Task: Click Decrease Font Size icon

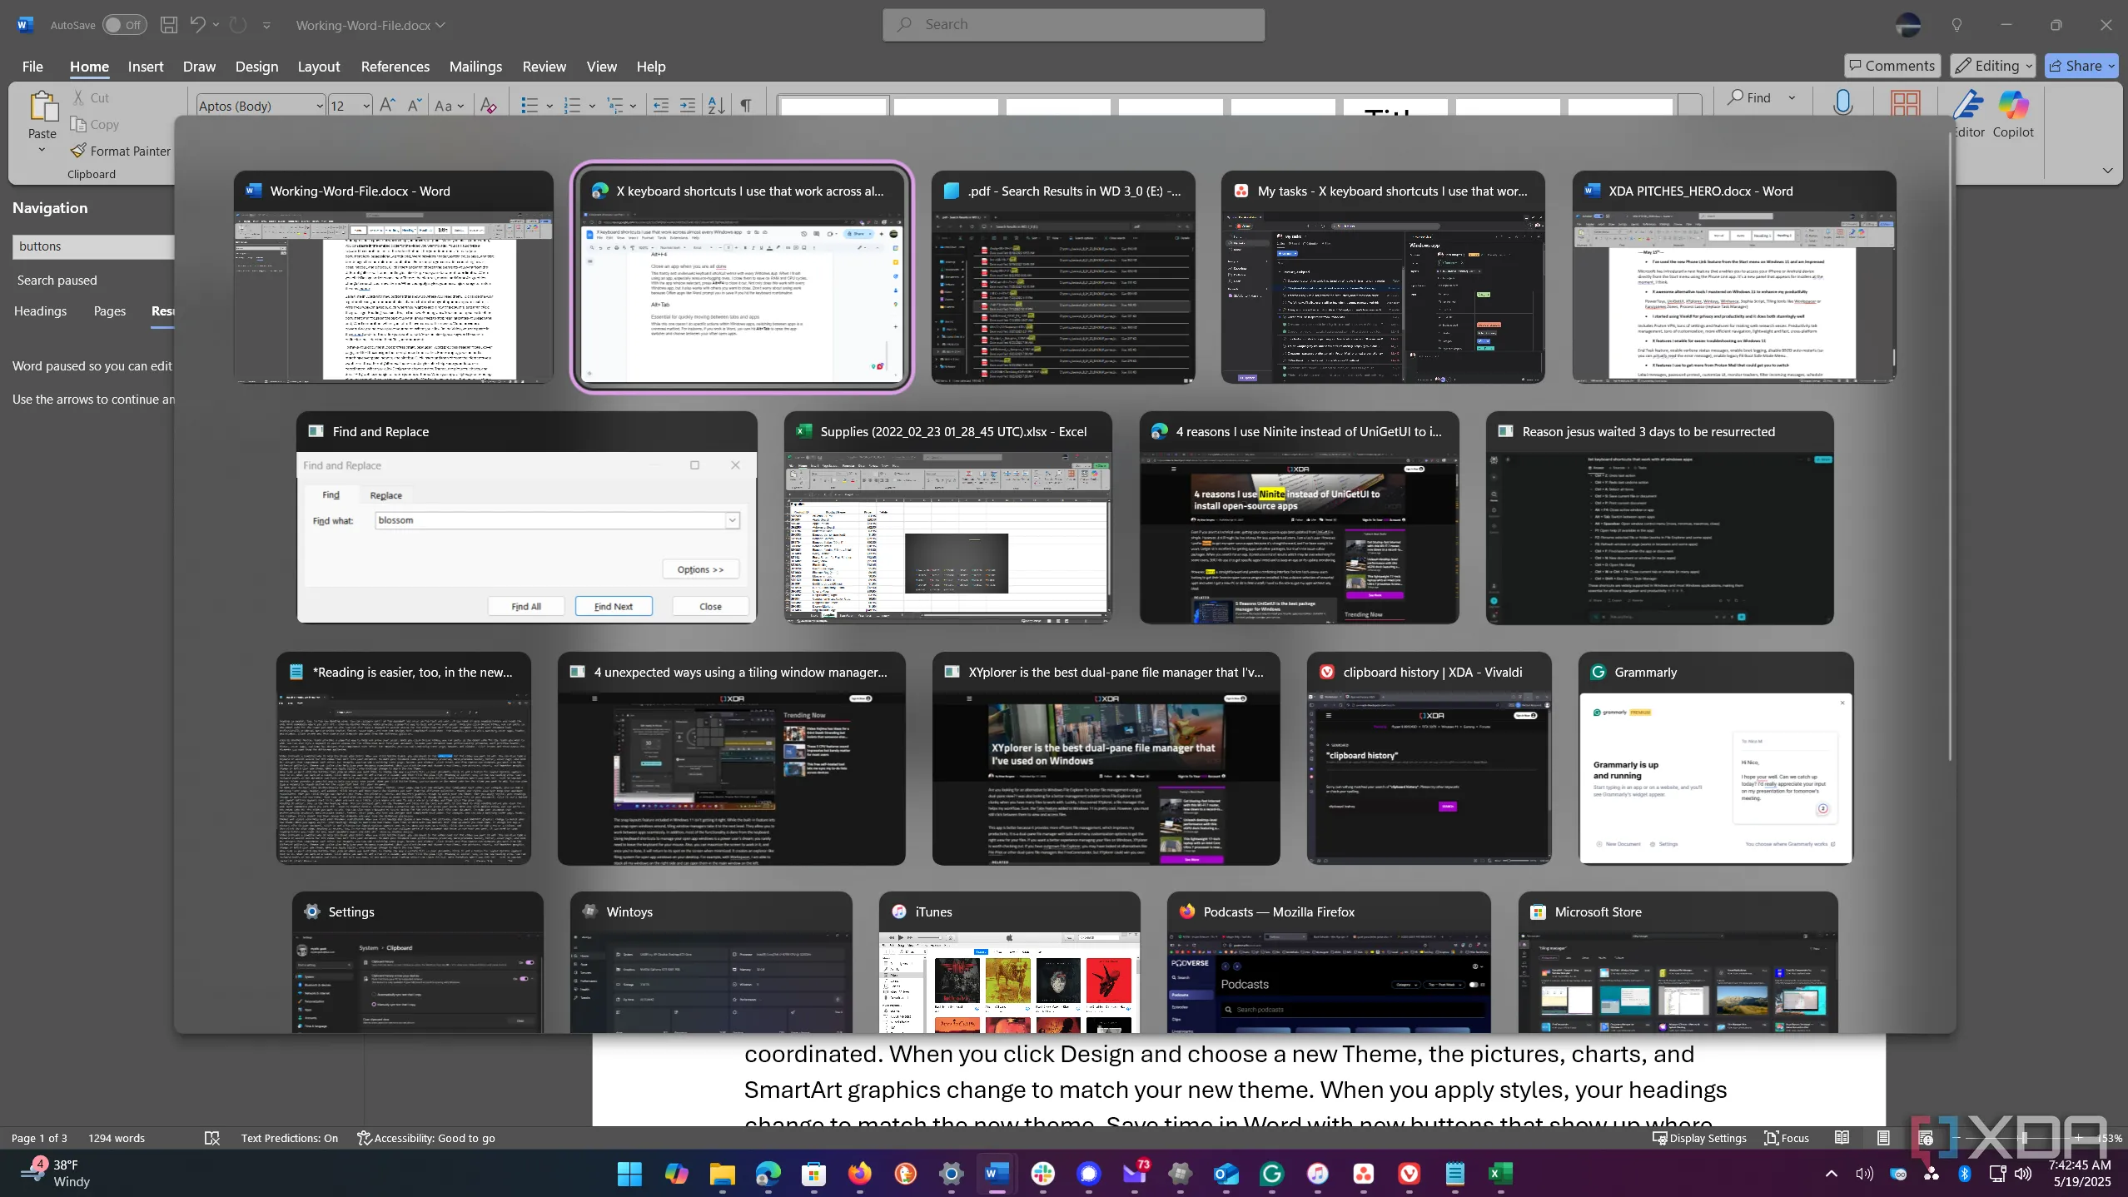Action: point(414,105)
